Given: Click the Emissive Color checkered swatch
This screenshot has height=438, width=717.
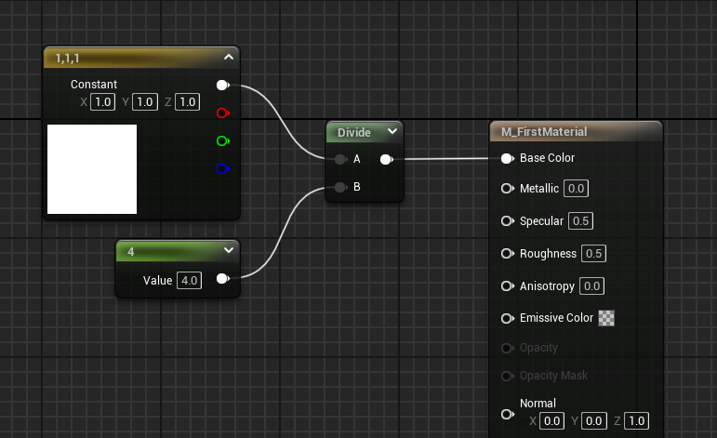Looking at the screenshot, I should (x=606, y=318).
